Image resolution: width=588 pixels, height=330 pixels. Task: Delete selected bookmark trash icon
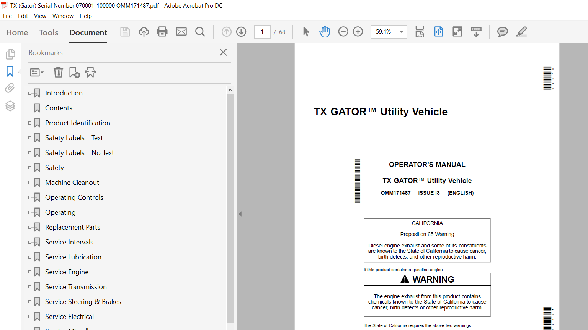point(58,72)
